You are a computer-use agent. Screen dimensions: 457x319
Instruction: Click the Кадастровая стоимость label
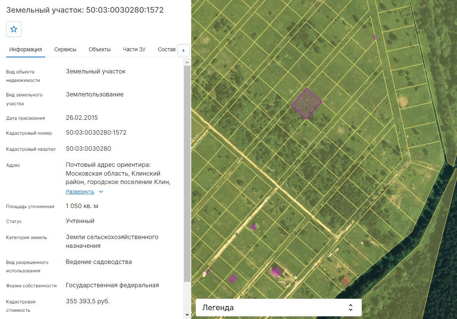click(x=21, y=306)
